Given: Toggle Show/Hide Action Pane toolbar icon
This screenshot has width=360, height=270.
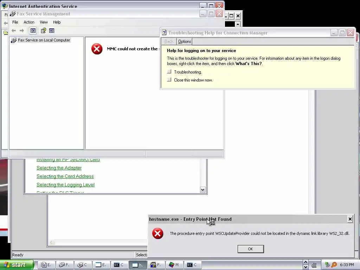Looking at the screenshot, I should pyautogui.click(x=52, y=31).
